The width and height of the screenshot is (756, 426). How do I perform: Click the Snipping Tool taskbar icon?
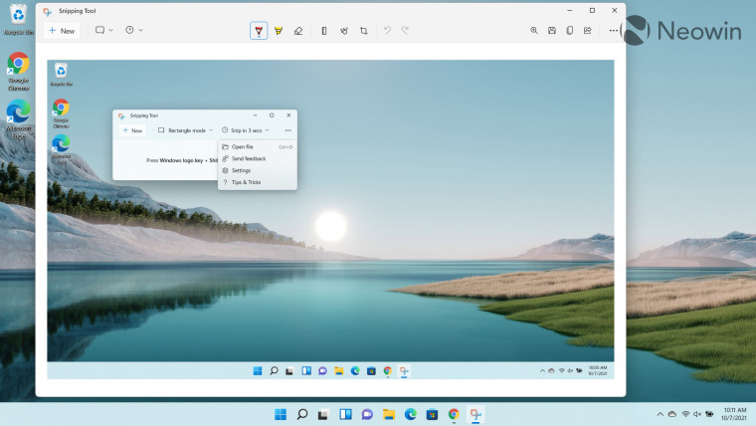pos(475,414)
